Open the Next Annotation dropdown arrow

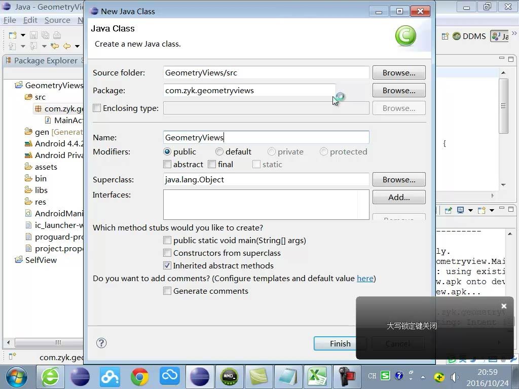point(23,46)
